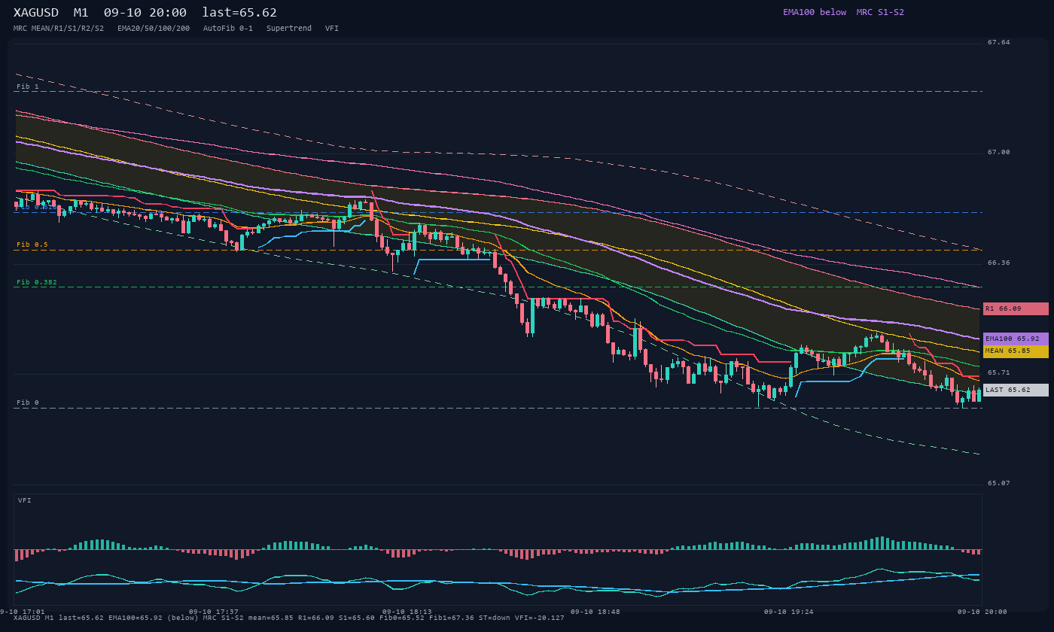Select the VFI entry in the indicator legend
This screenshot has width=1054, height=632.
pyautogui.click(x=332, y=29)
